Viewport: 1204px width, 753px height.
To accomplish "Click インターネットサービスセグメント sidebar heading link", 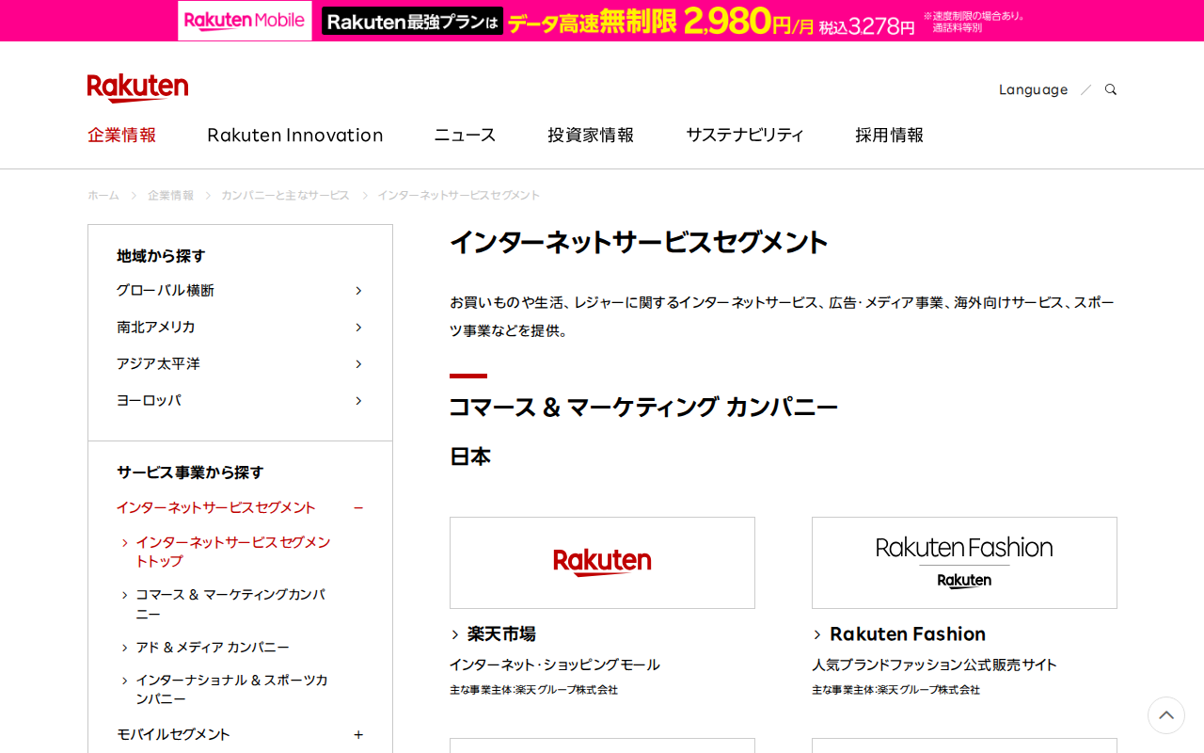I will point(216,508).
